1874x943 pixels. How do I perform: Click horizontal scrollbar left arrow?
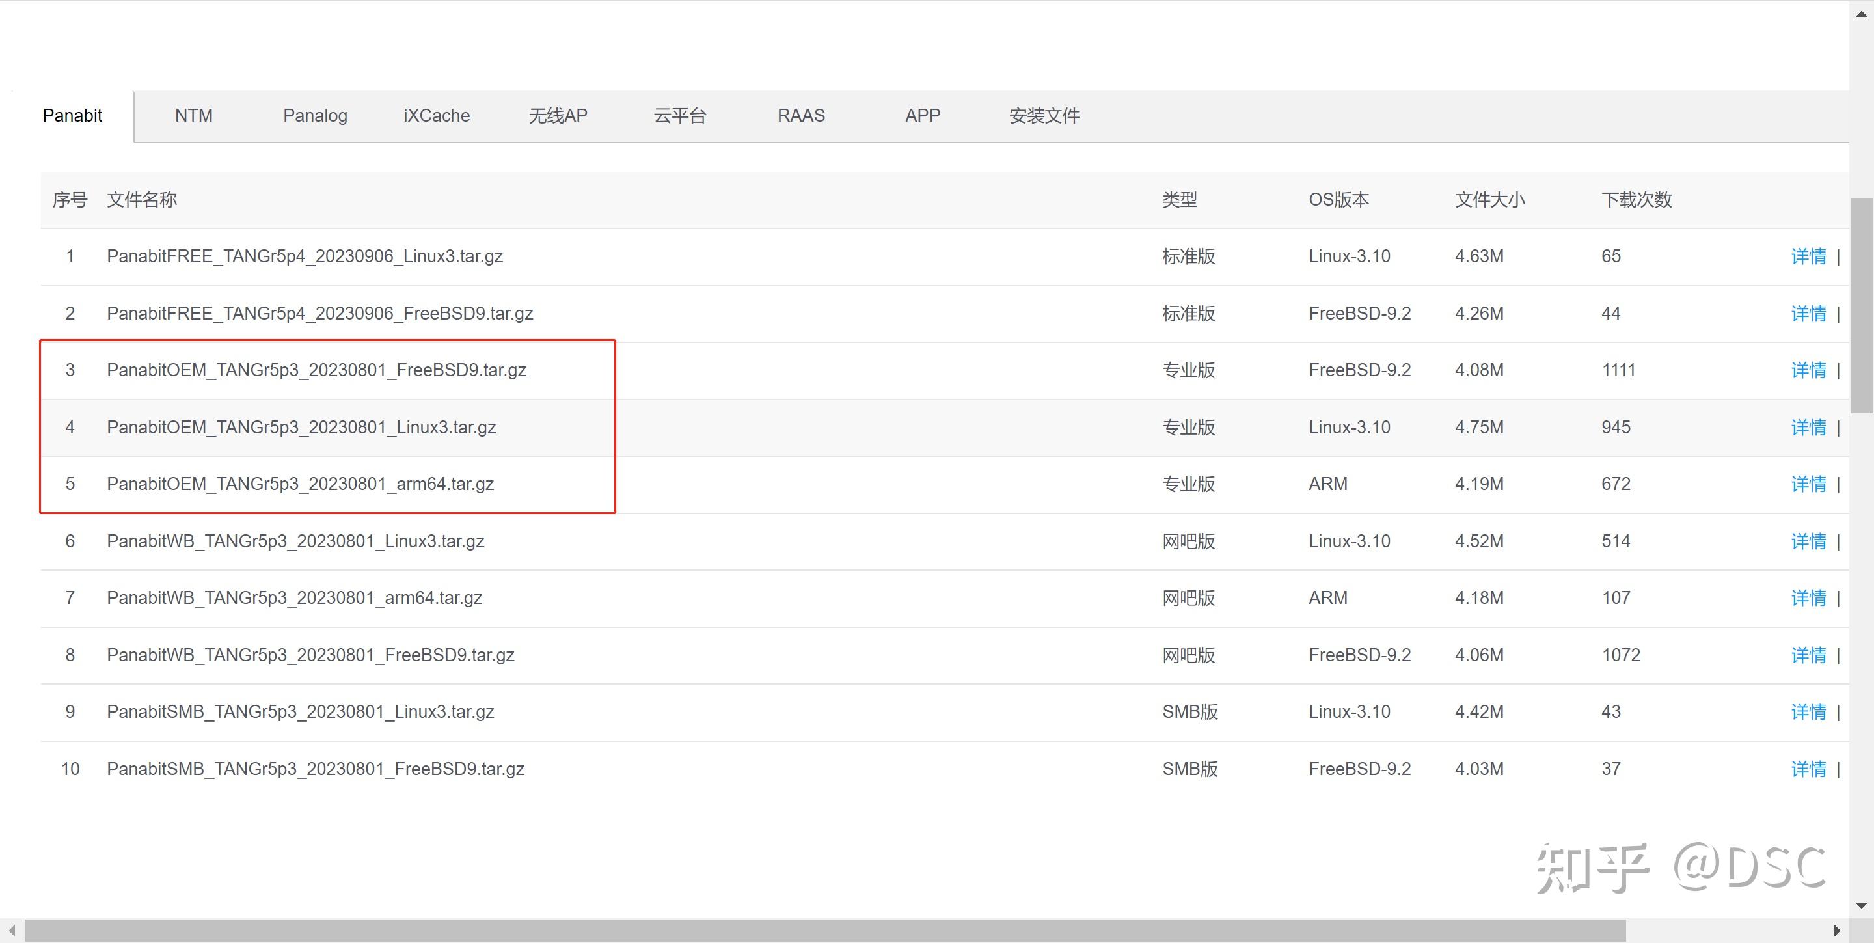12,931
